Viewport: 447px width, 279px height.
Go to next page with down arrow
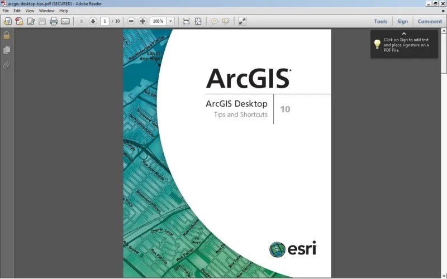[x=93, y=21]
